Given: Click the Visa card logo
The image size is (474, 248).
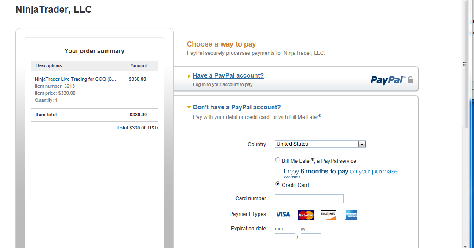Looking at the screenshot, I should [283, 215].
